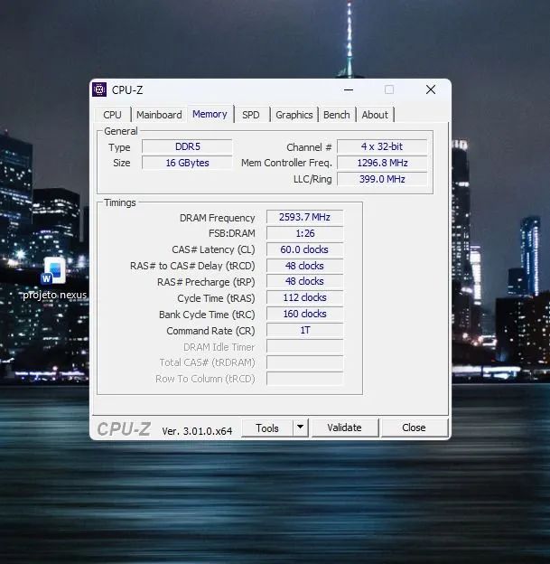
Task: Click the 16 GBytes size field
Action: (187, 163)
